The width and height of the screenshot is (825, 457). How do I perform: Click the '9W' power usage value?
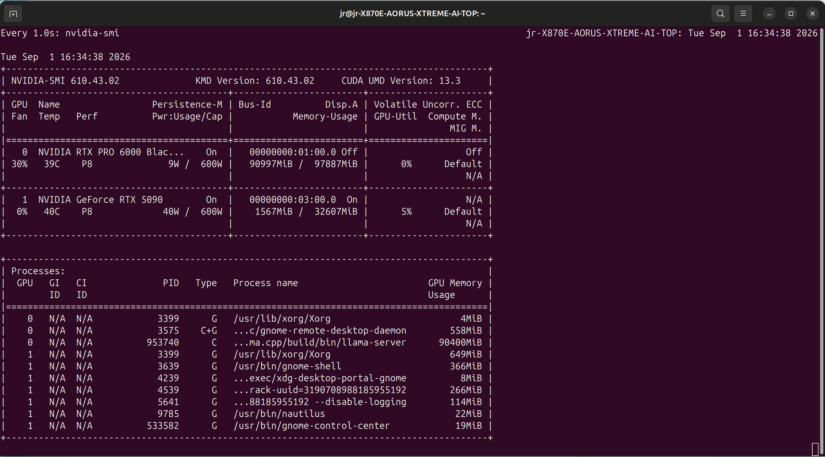coord(174,164)
